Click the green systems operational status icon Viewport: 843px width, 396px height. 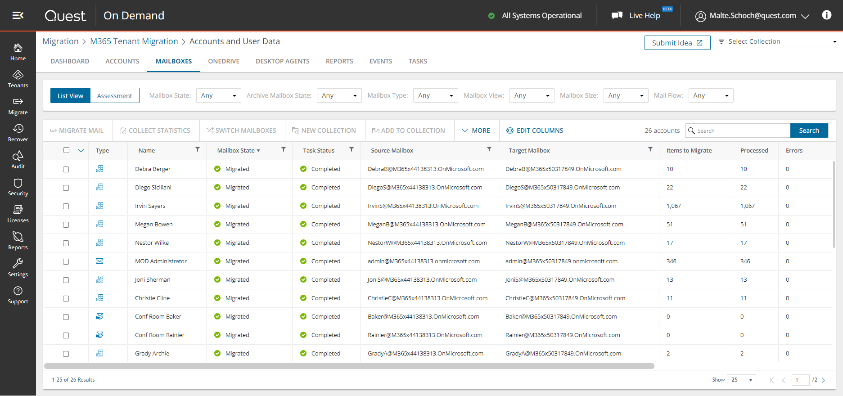491,16
